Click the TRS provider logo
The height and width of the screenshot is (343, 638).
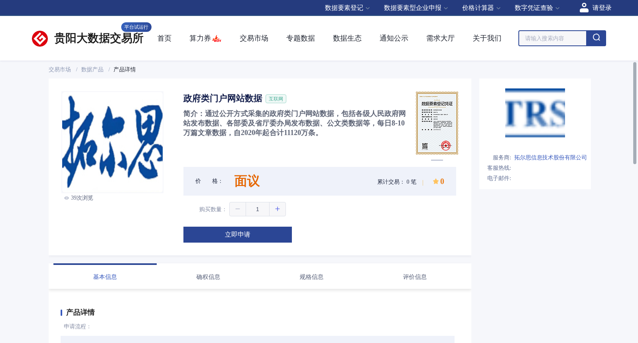pyautogui.click(x=535, y=113)
